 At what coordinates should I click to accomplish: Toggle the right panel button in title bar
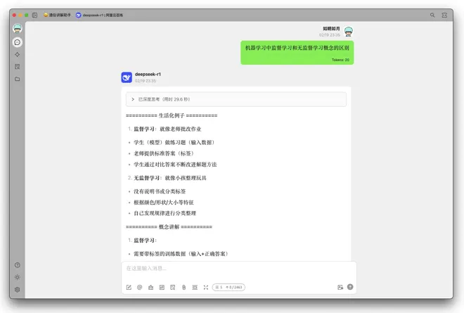click(x=444, y=15)
